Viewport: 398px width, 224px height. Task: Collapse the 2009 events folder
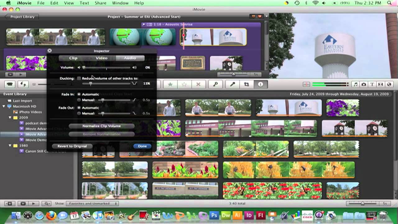click(10, 118)
